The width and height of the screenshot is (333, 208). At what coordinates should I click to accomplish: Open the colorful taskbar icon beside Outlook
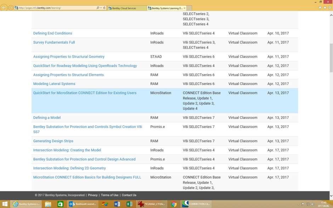pos(105,204)
